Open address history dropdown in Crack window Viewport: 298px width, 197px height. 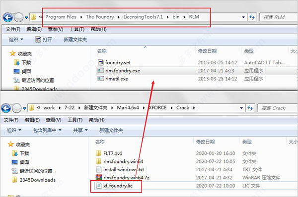click(241, 108)
